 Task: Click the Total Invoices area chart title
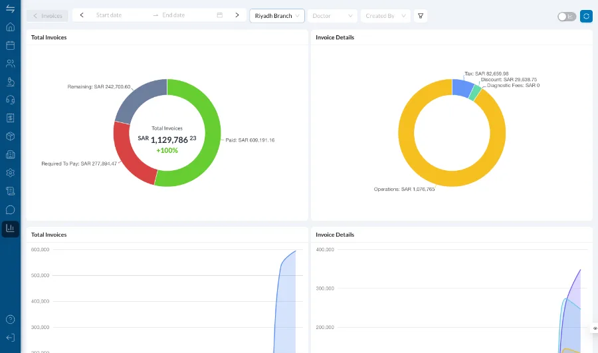pyautogui.click(x=49, y=235)
